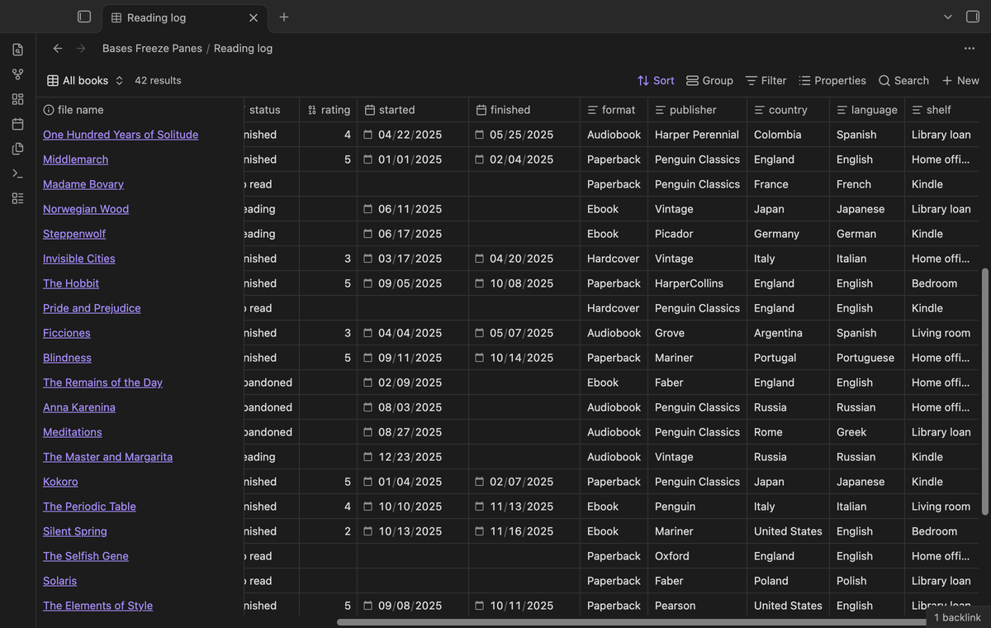Screen dimensions: 991x628
Task: Click the file name column header
Action: pyautogui.click(x=140, y=110)
